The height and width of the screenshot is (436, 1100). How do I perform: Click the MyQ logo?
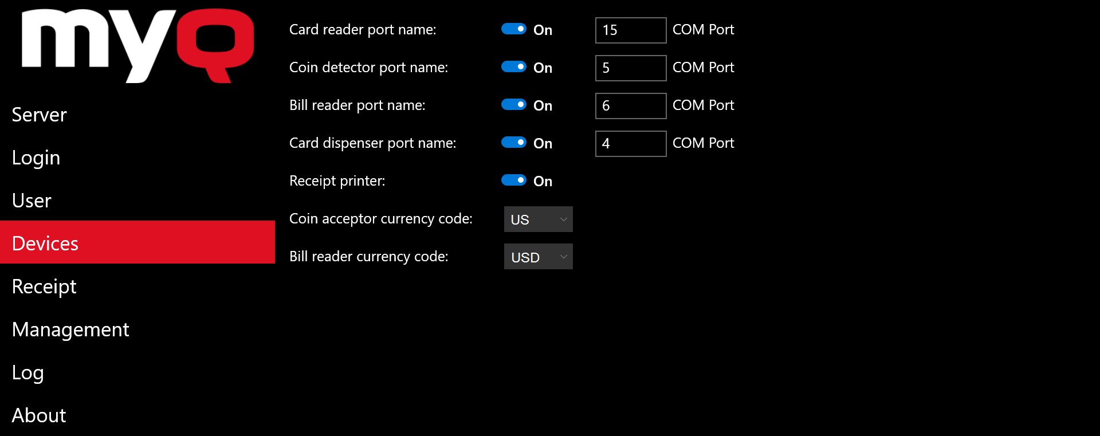[x=137, y=46]
